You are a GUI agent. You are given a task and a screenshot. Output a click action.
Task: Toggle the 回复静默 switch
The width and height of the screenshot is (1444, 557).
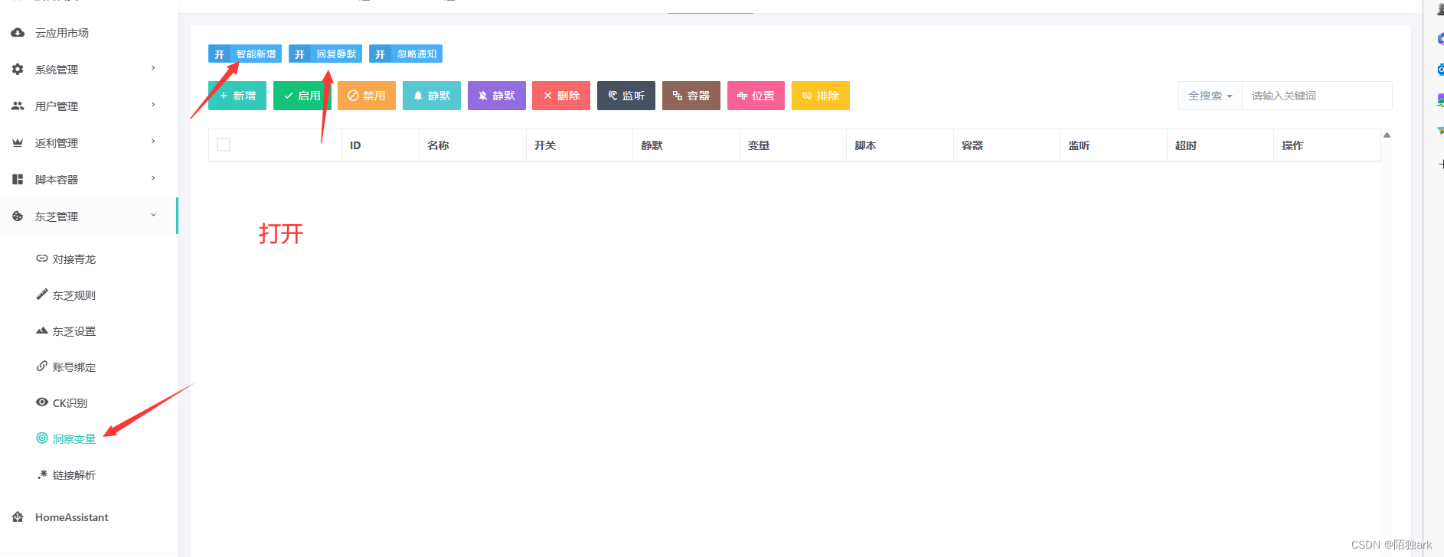[325, 54]
